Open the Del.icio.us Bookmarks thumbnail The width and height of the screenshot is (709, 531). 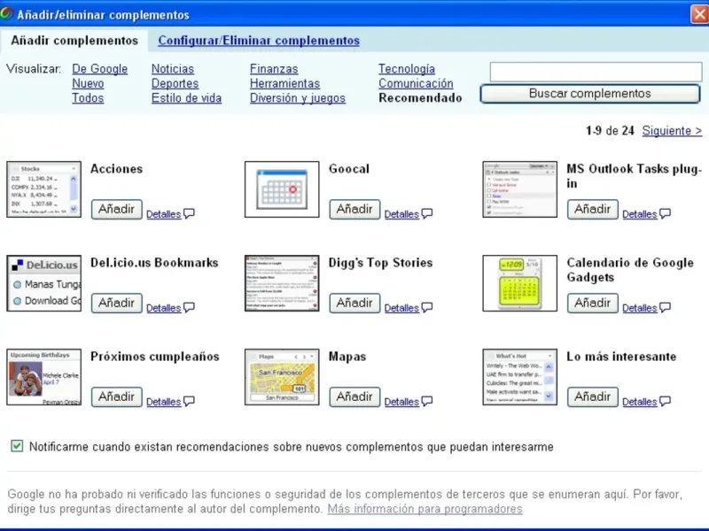click(x=43, y=283)
